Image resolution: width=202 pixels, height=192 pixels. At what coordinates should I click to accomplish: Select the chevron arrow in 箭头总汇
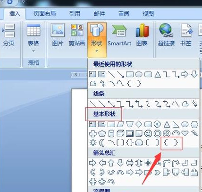click(157, 173)
